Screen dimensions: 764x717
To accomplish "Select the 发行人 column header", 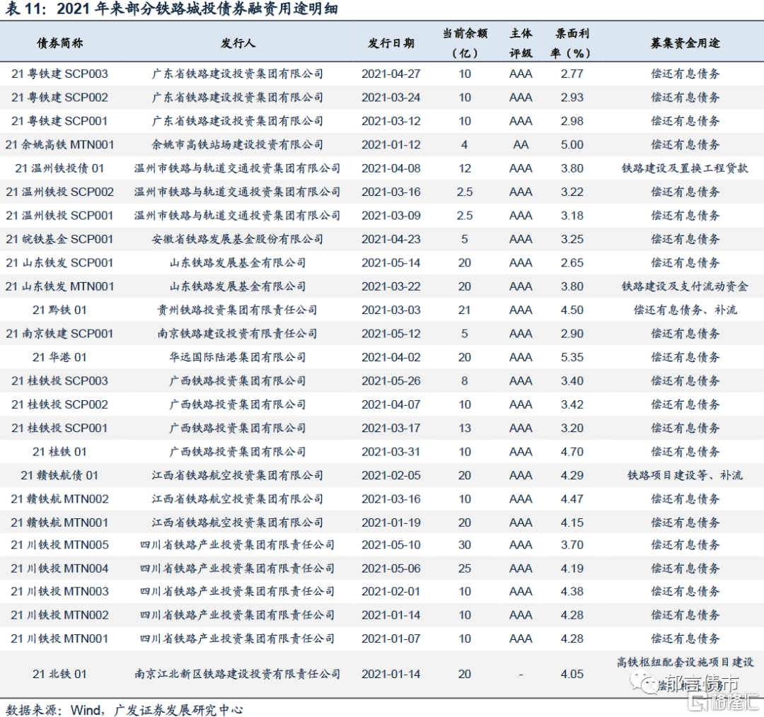I will coord(238,43).
